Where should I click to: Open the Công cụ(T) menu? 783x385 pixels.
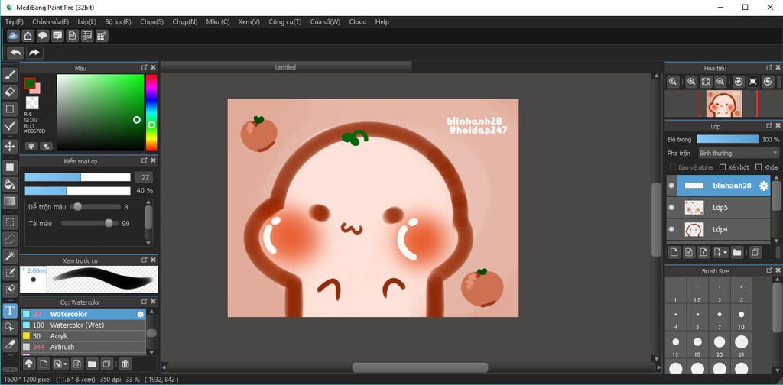284,22
